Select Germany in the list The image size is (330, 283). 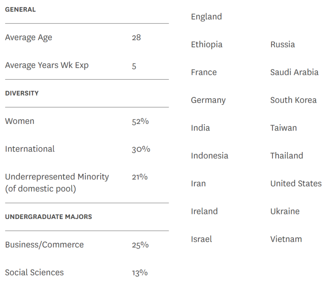point(208,100)
